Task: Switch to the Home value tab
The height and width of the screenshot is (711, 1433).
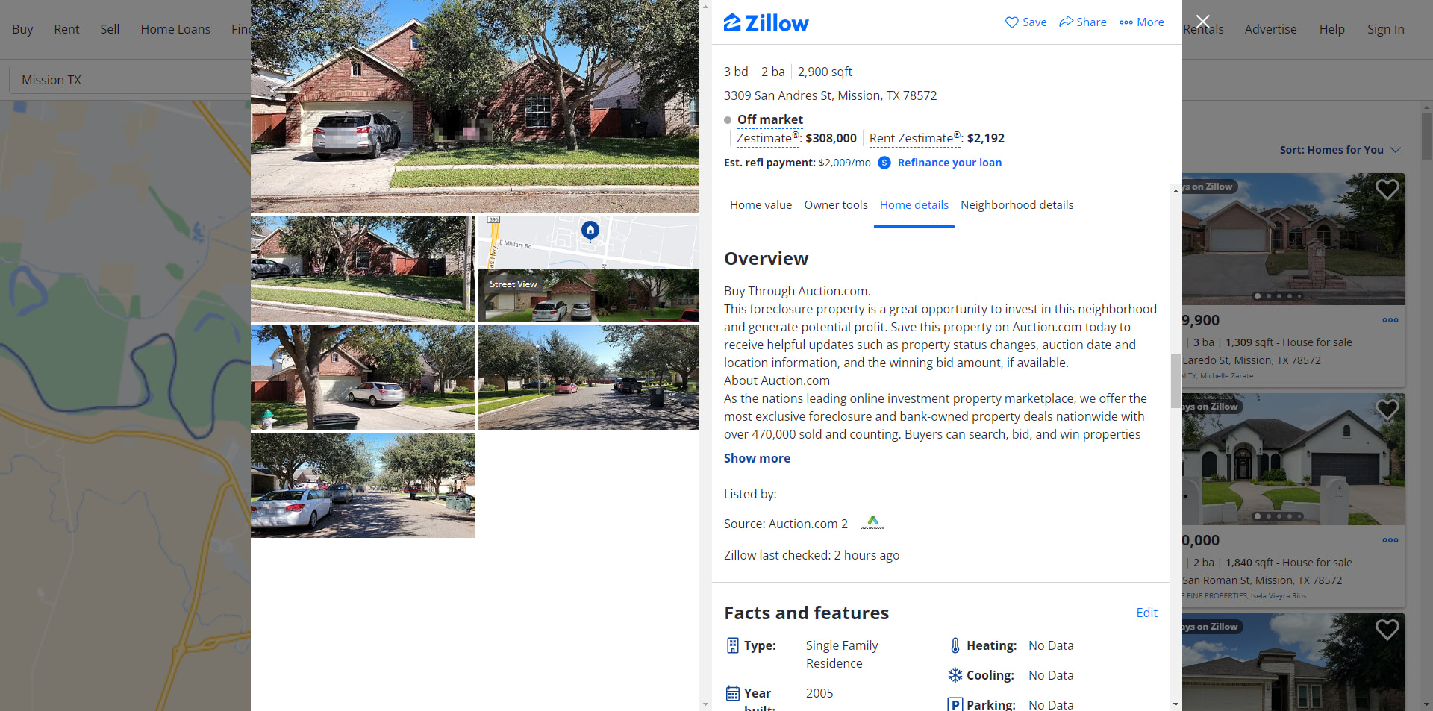Action: tap(761, 205)
